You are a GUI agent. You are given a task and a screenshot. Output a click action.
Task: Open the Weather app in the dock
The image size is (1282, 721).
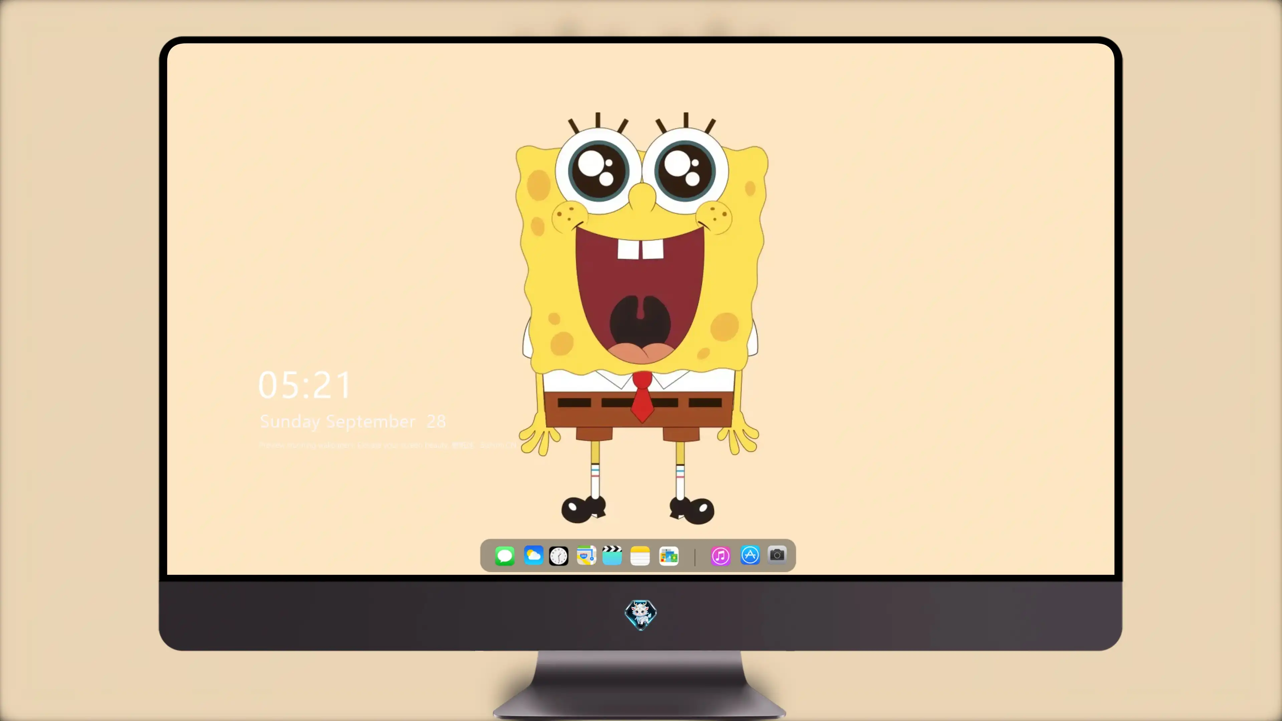(533, 555)
